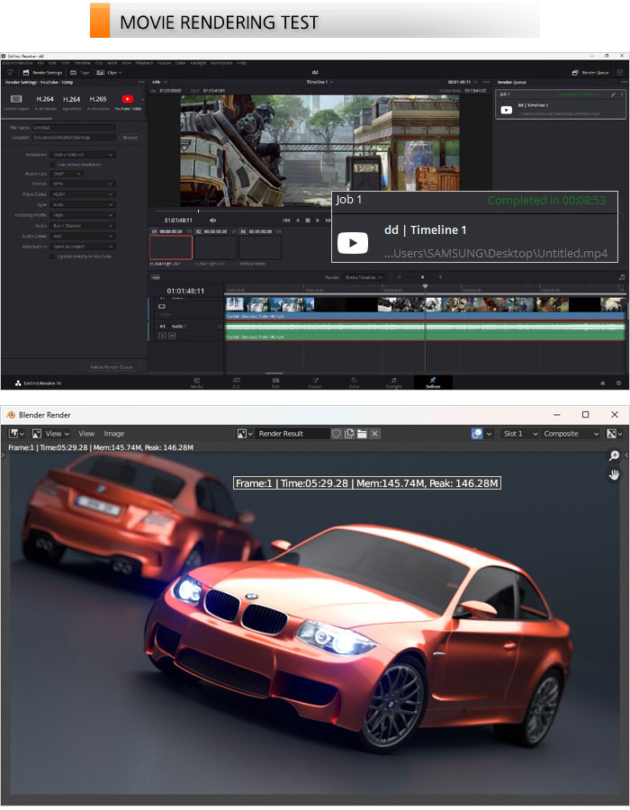The width and height of the screenshot is (630, 810).
Task: Select the H.265 Master preset
Action: [97, 102]
